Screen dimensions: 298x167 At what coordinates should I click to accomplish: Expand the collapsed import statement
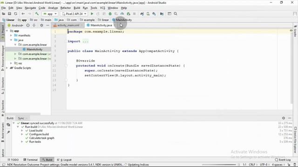tap(86, 41)
